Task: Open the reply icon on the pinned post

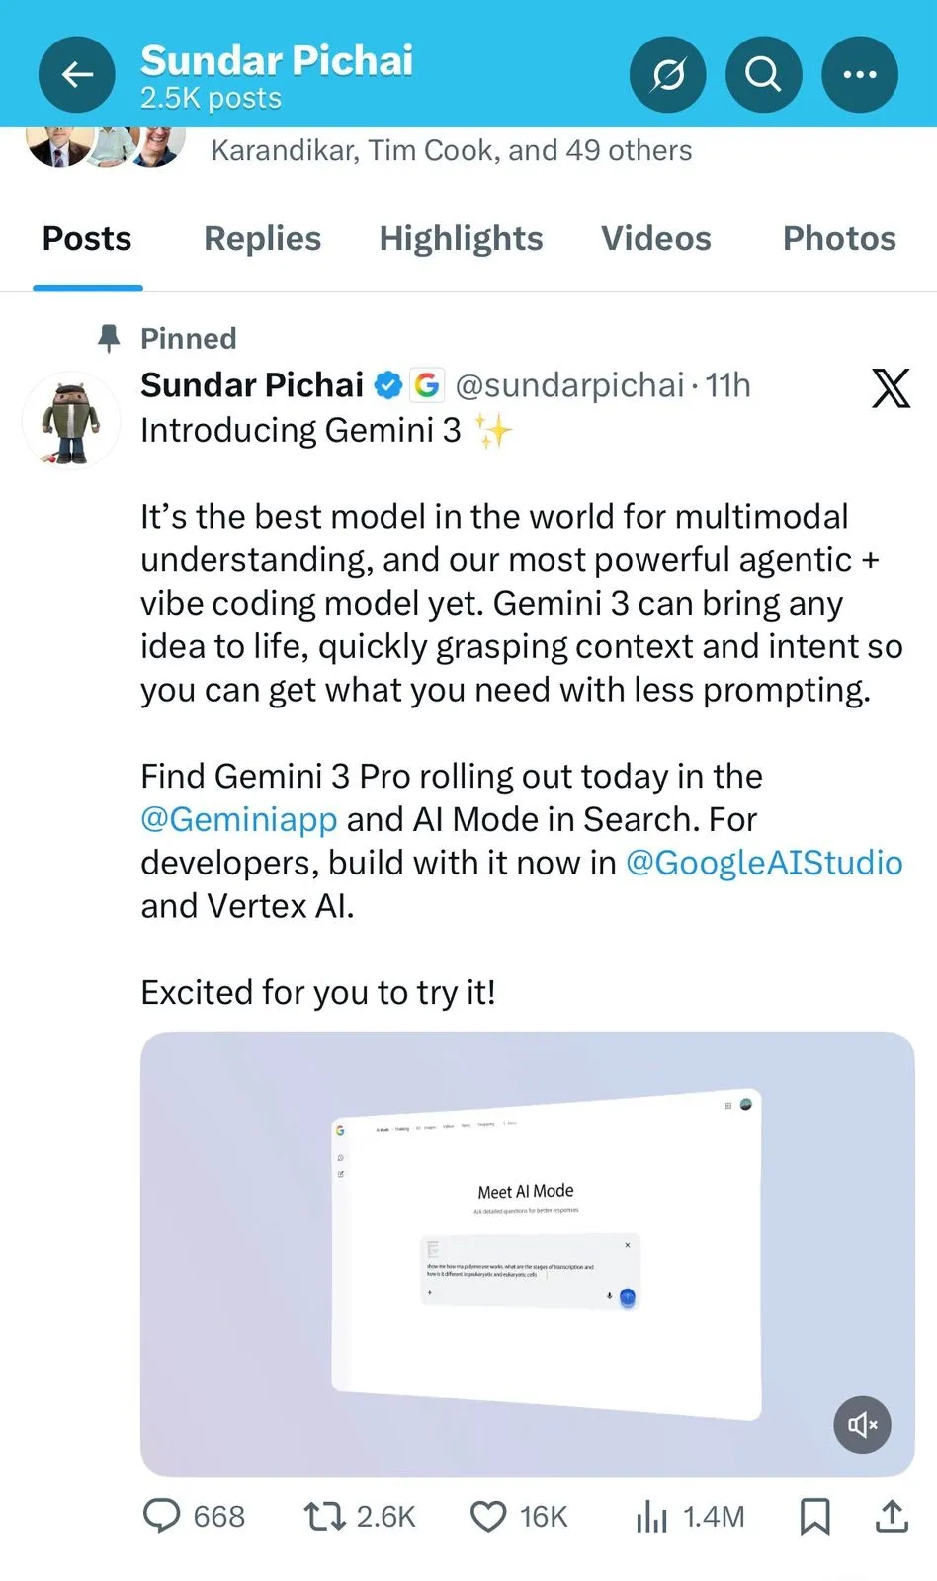Action: tap(162, 1515)
